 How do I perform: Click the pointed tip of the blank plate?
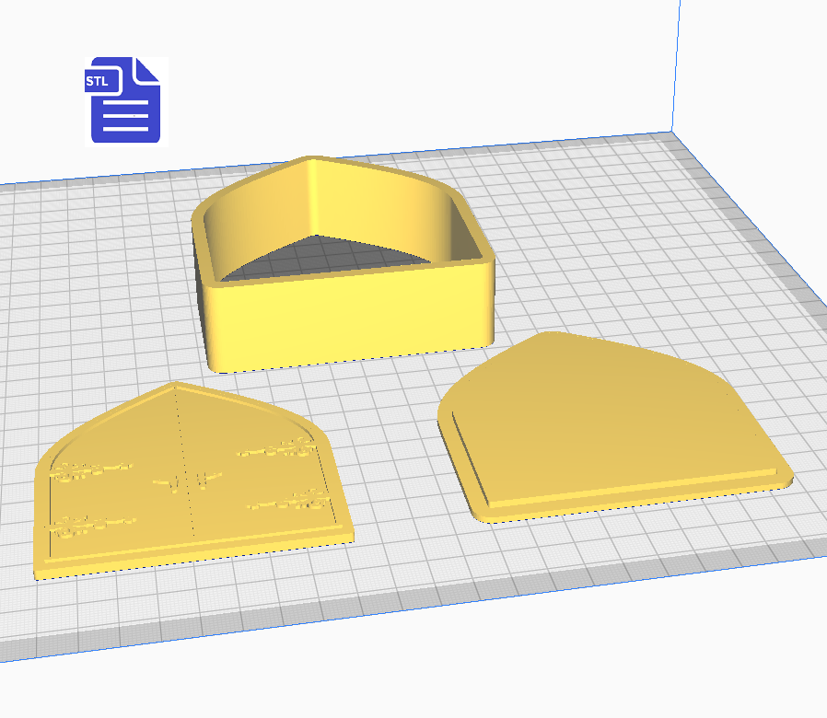550,335
